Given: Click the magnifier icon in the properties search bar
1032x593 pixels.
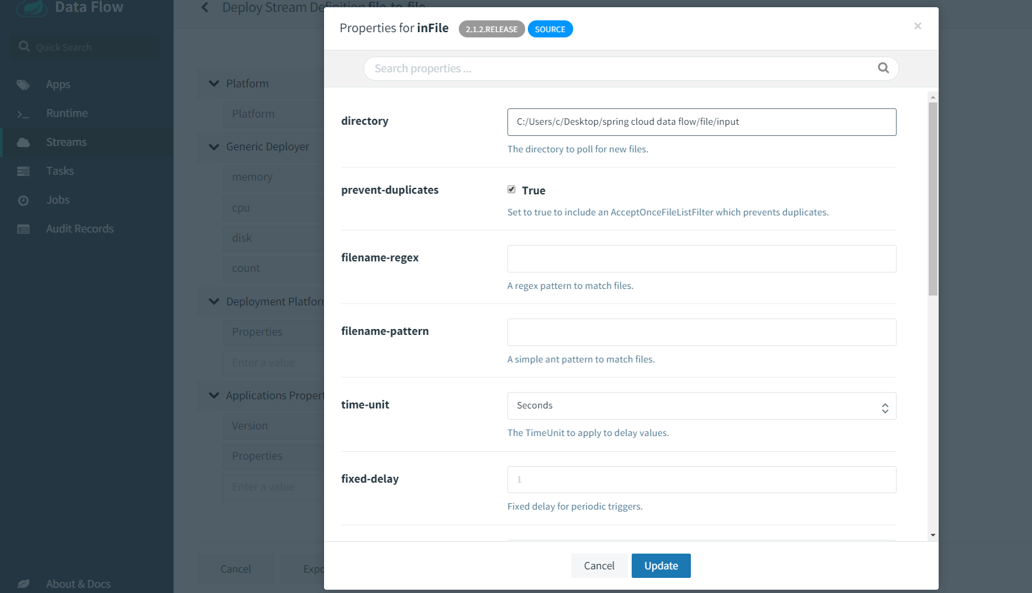Looking at the screenshot, I should [883, 68].
